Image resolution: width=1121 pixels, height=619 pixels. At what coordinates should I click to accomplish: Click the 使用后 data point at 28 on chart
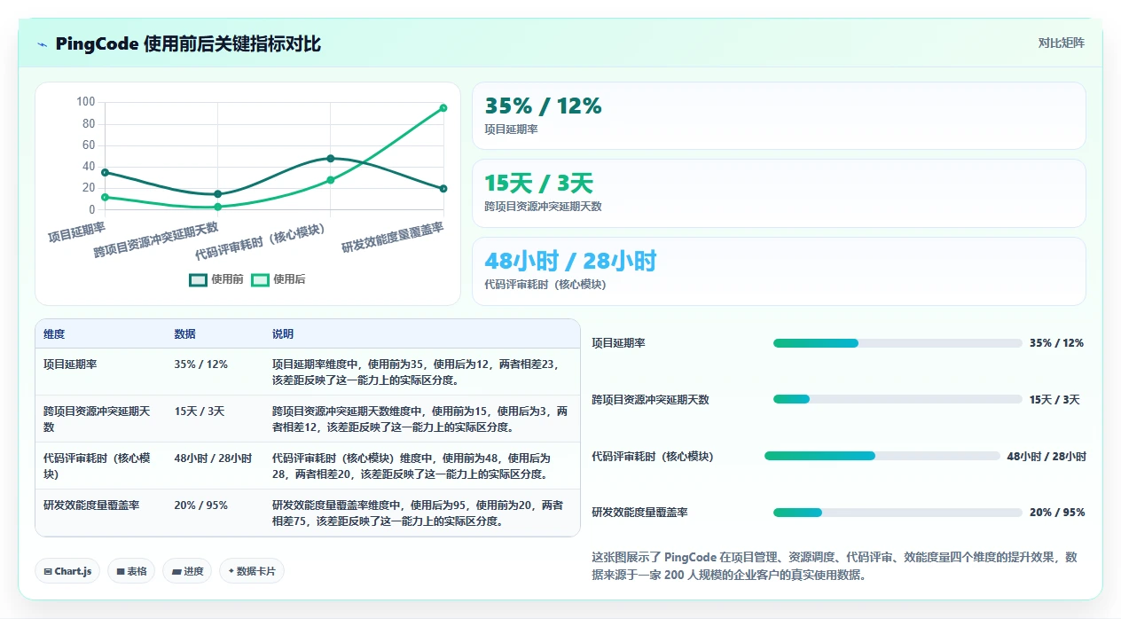point(330,180)
